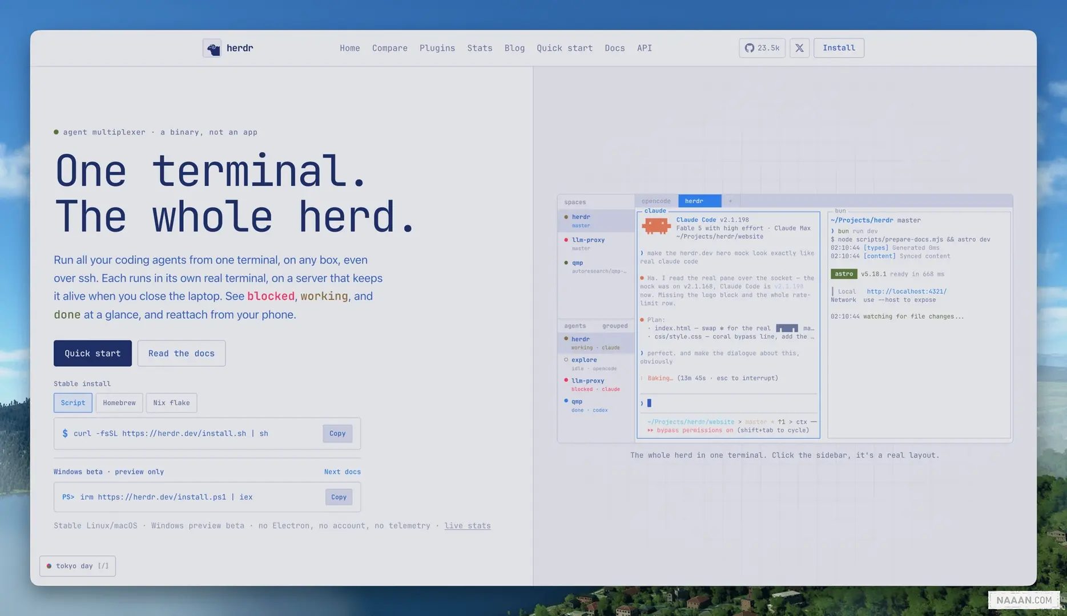Click the herdr brand name in header

point(240,48)
